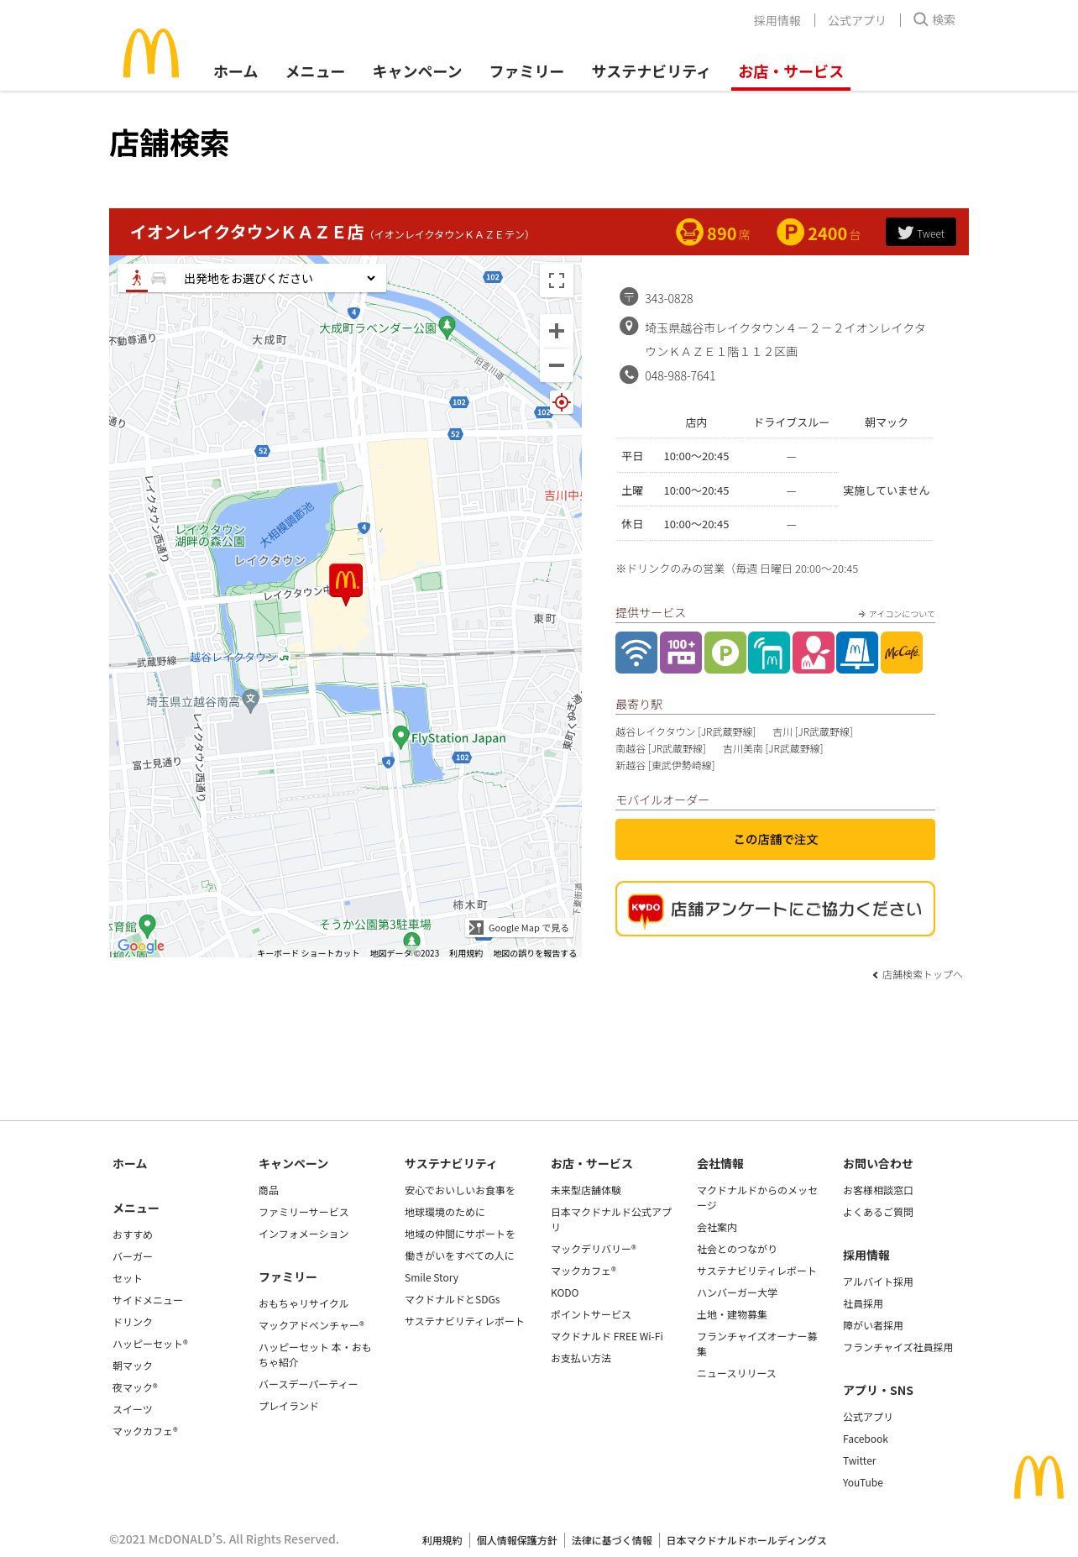Click the FlyStation Japan map marker
Screen dimensions: 1078x1557
[401, 737]
